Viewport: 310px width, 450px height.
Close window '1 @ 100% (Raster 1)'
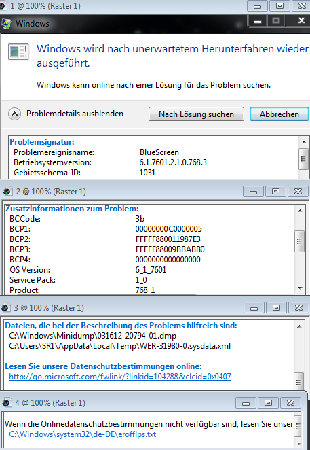coord(301,6)
